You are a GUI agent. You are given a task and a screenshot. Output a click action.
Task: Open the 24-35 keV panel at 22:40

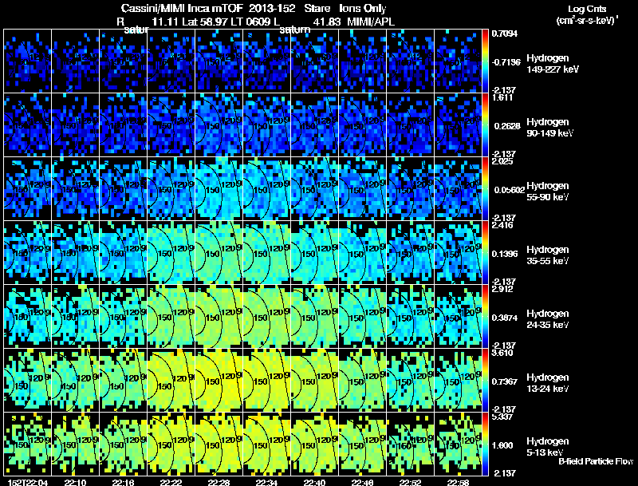(314, 317)
